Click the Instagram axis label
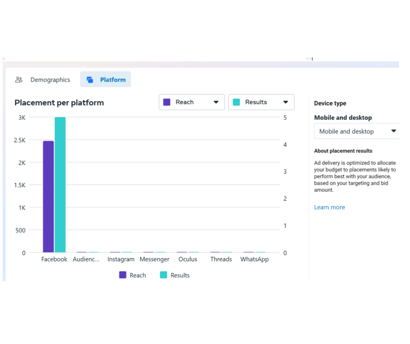The height and width of the screenshot is (344, 410). [x=121, y=259]
